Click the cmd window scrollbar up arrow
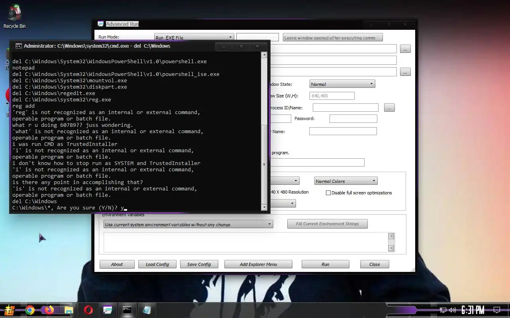 (x=264, y=55)
